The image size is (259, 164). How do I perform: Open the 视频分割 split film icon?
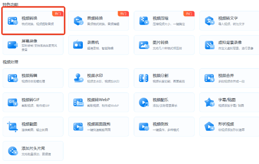pos(144,78)
